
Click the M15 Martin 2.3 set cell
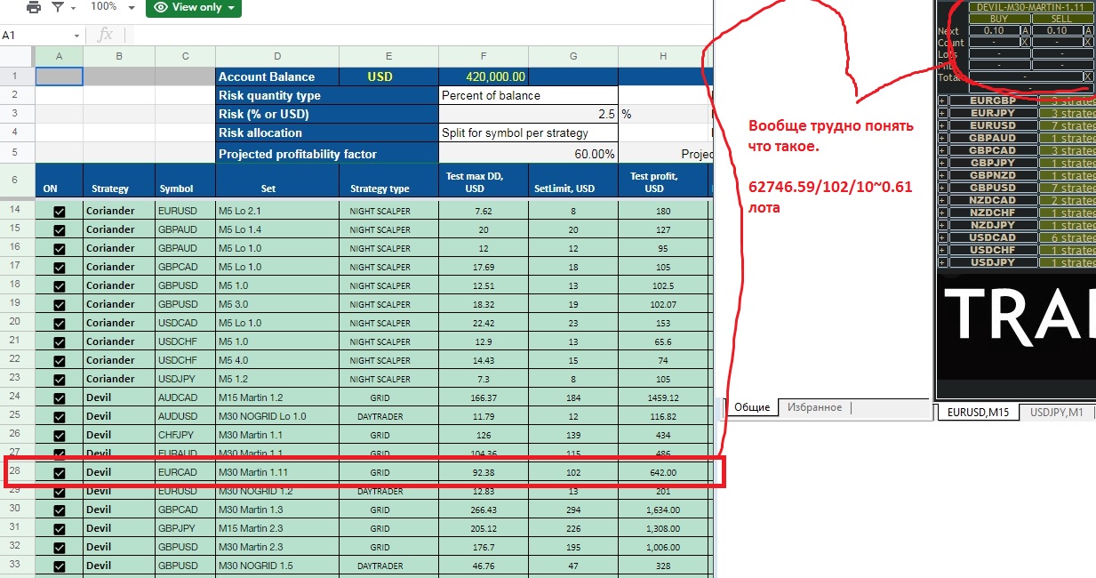click(277, 528)
